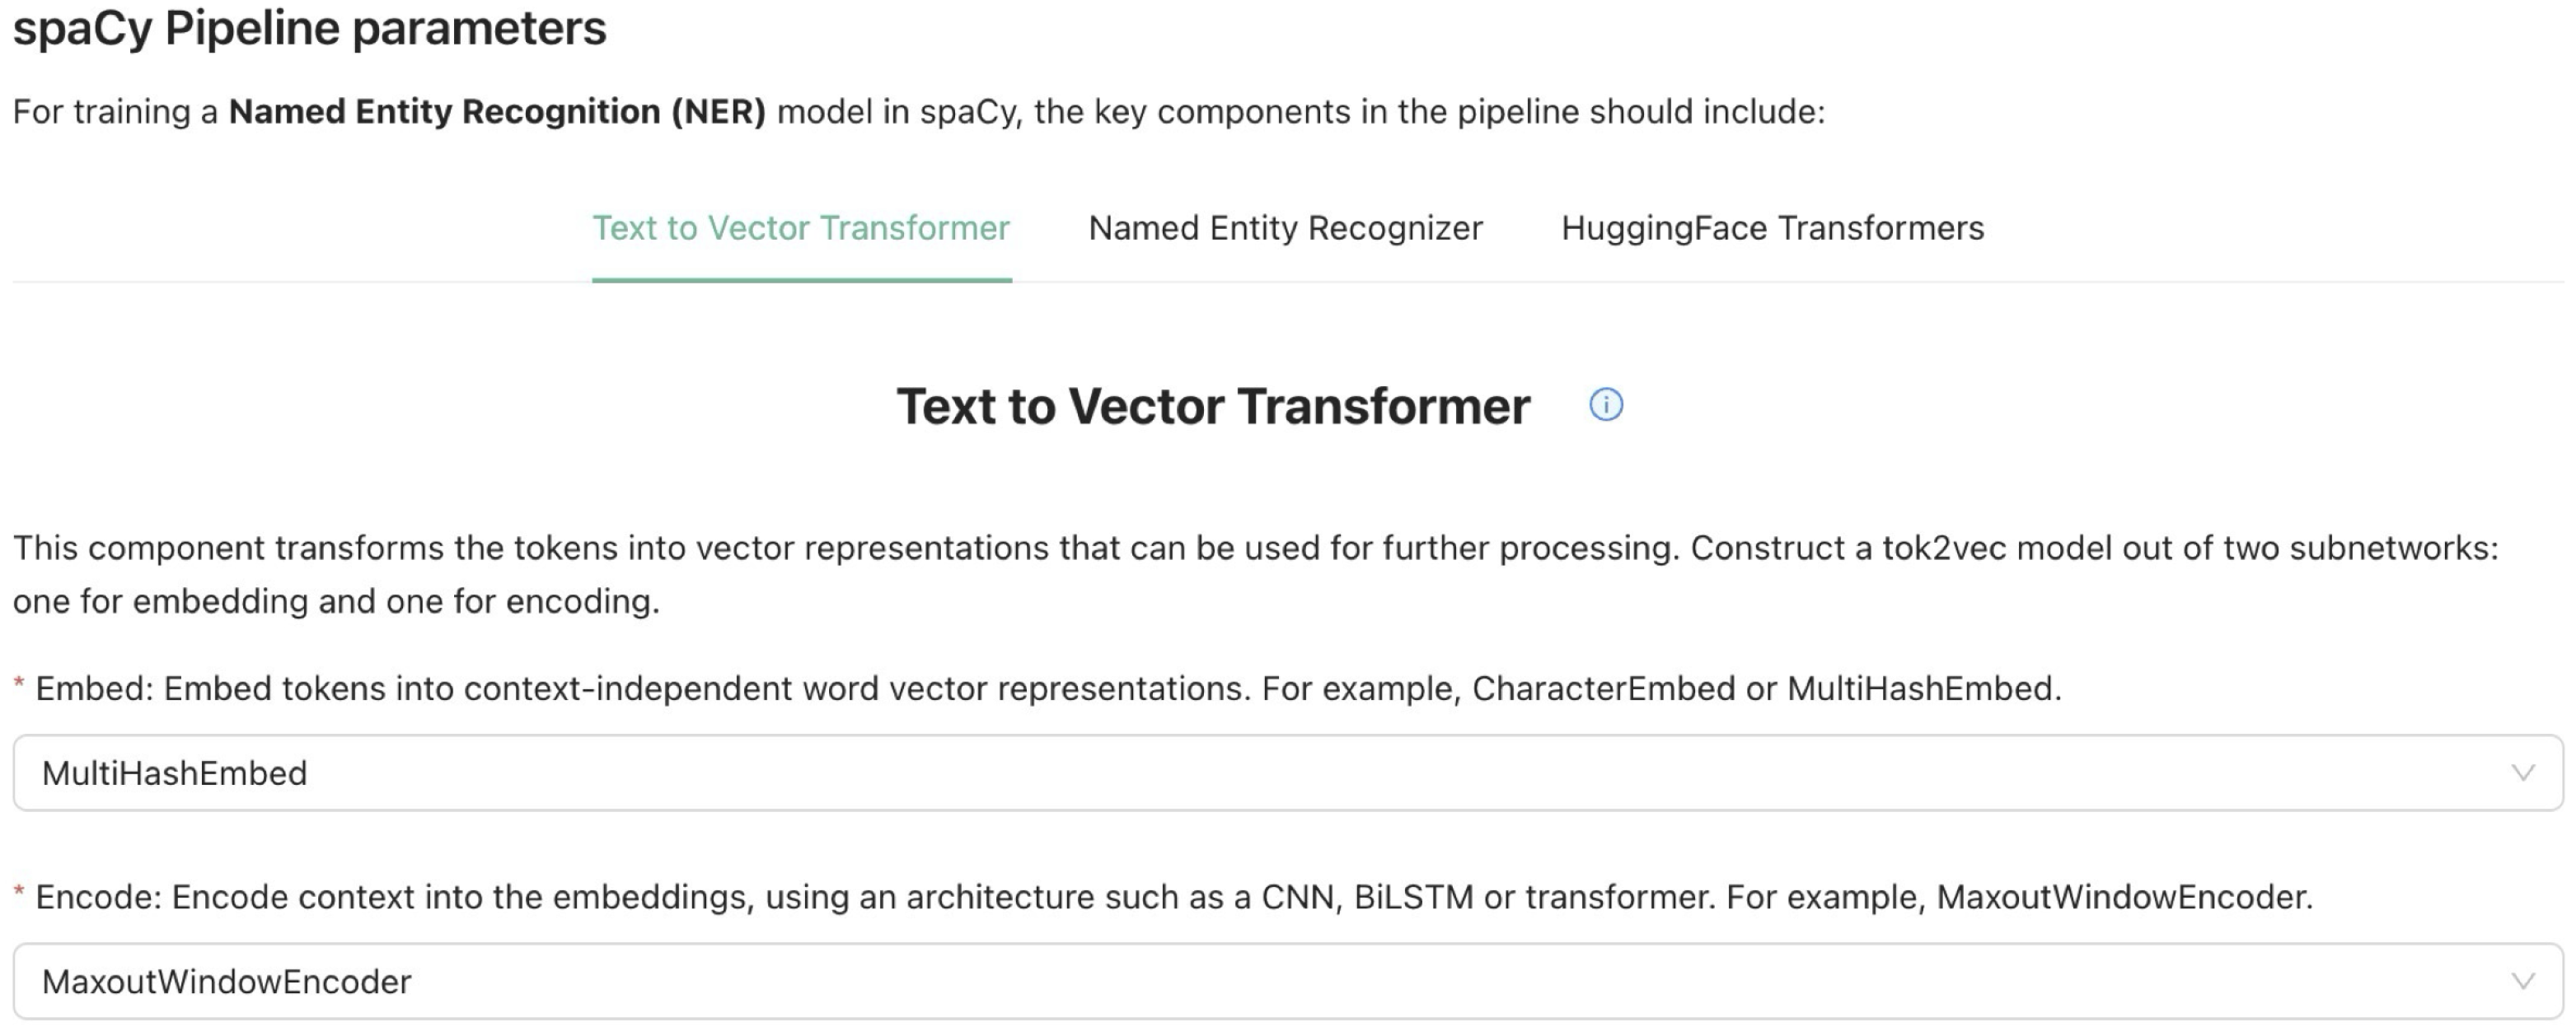Open the HuggingFace Transformers tab
The width and height of the screenshot is (2576, 1036).
coord(1772,228)
